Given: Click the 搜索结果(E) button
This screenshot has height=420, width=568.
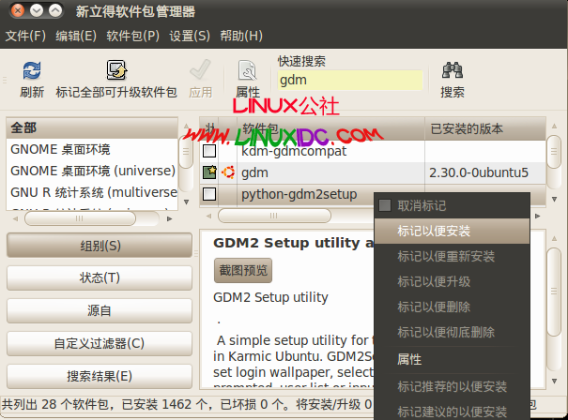Looking at the screenshot, I should click(100, 376).
